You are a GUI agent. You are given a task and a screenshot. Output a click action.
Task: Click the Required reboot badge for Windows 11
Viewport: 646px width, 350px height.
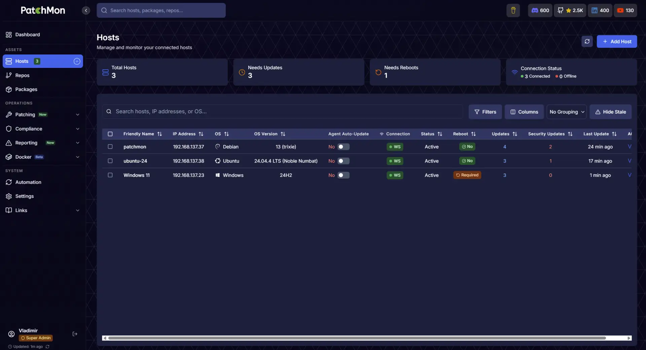pyautogui.click(x=467, y=175)
